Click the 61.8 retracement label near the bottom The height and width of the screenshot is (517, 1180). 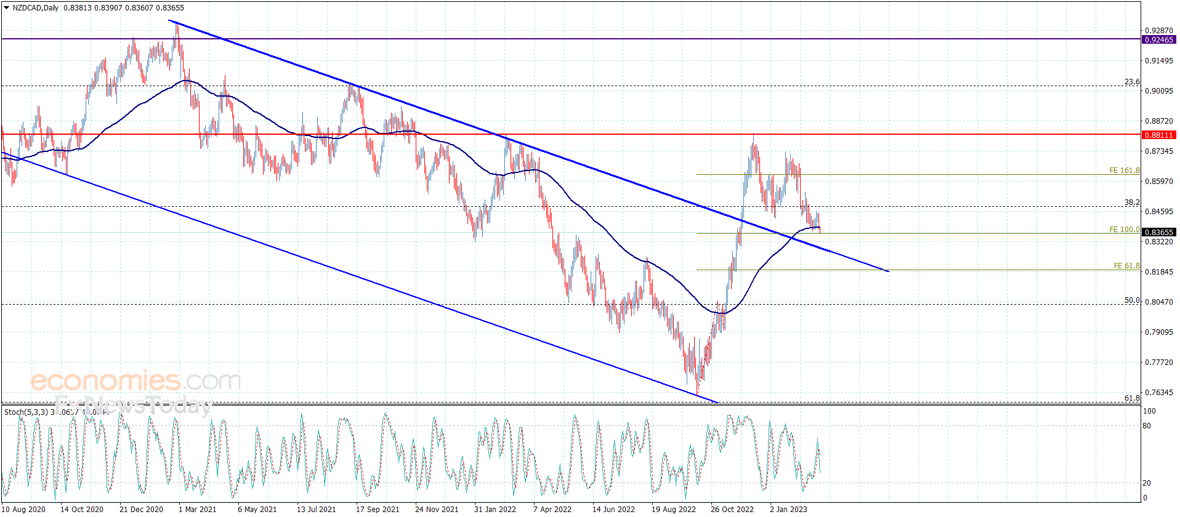[x=1132, y=398]
